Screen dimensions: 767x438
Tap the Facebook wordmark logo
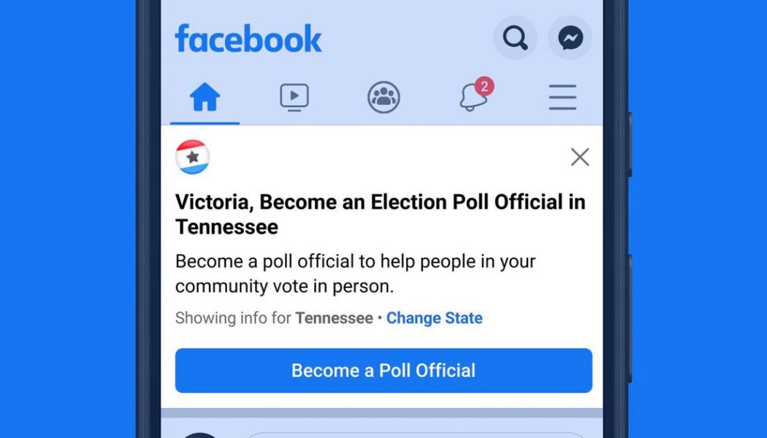248,39
